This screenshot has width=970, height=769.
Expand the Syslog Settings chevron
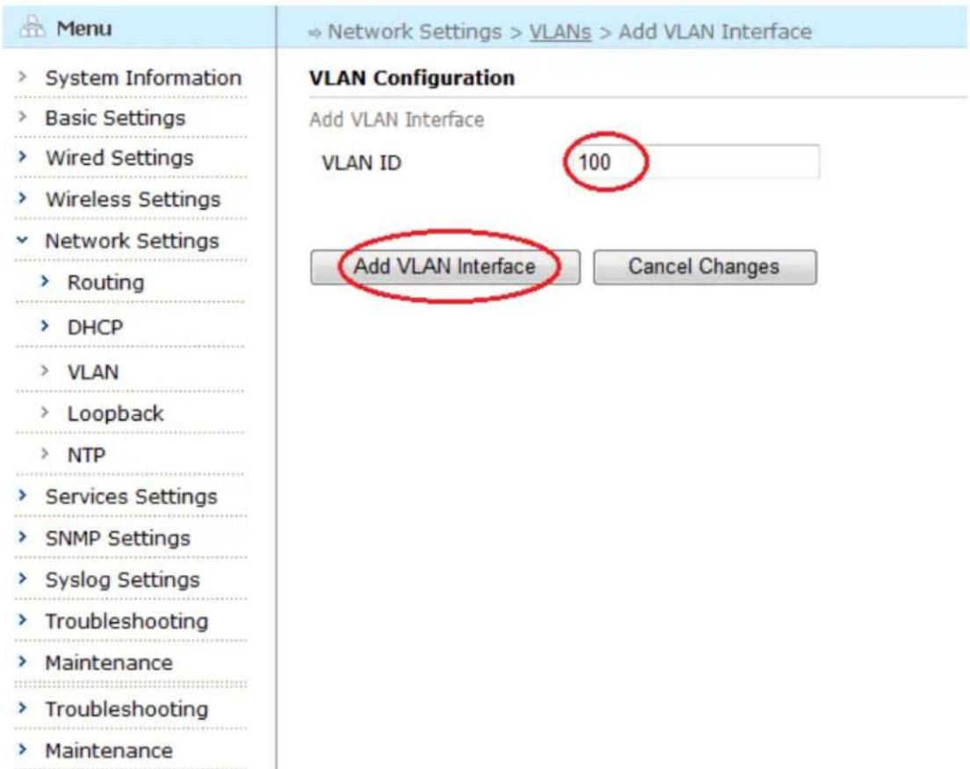(23, 579)
